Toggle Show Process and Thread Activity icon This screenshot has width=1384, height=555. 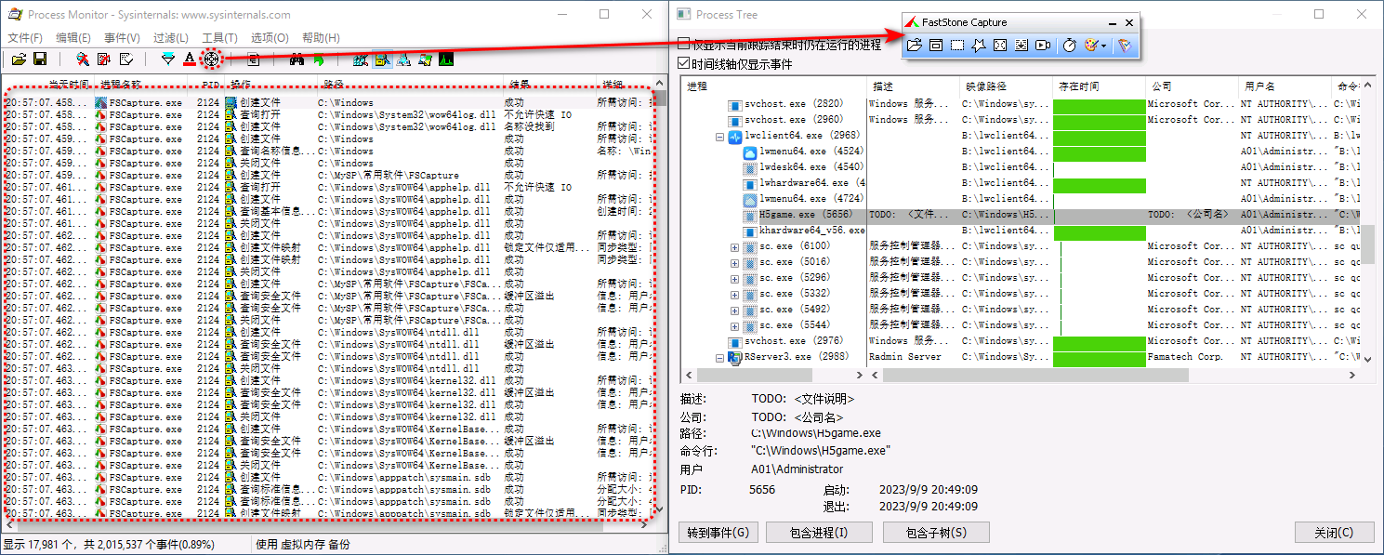425,59
